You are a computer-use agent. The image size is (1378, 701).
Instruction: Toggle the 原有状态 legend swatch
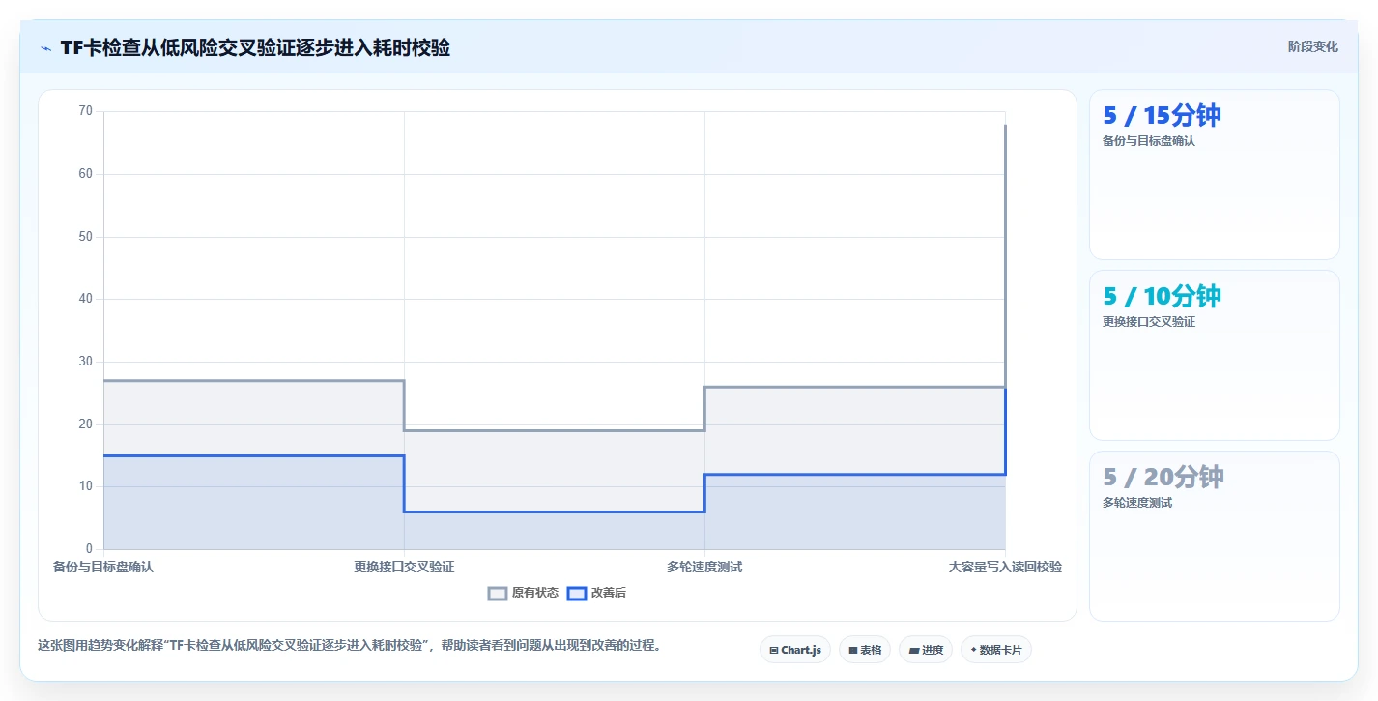click(x=498, y=594)
